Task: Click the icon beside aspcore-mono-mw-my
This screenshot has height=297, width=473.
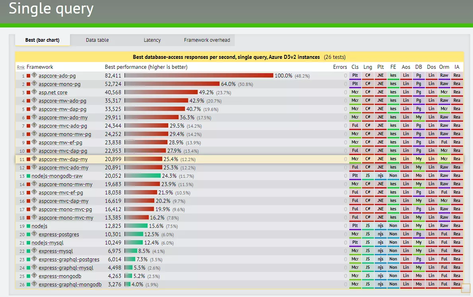Action: click(34, 183)
